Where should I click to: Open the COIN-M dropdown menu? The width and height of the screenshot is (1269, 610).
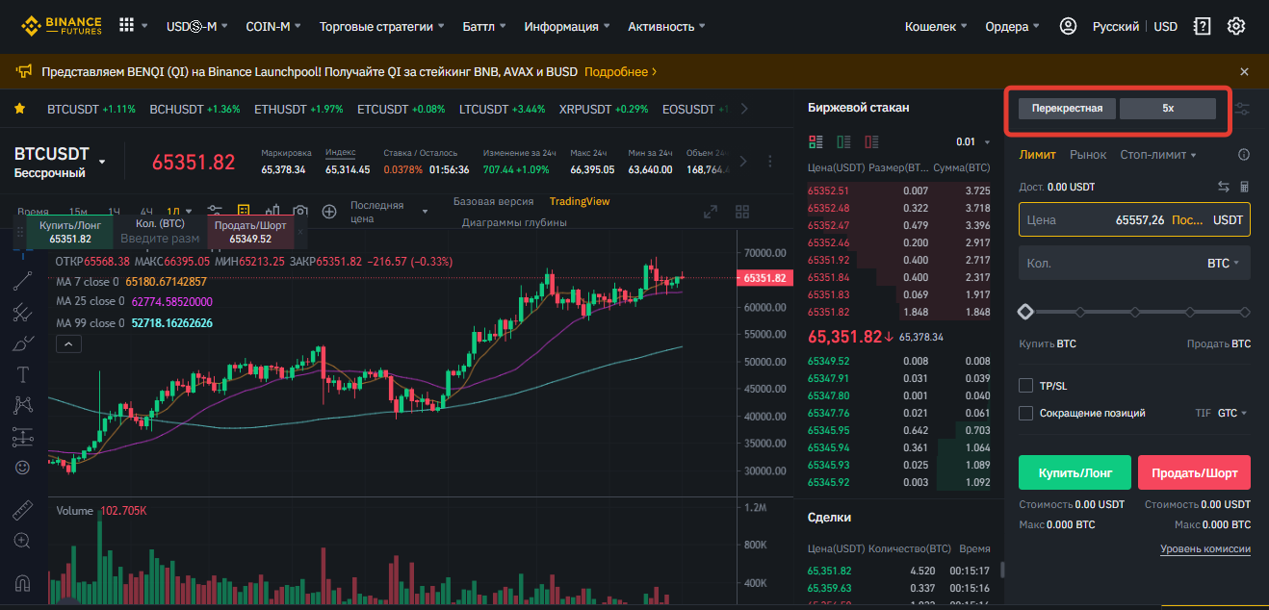273,26
